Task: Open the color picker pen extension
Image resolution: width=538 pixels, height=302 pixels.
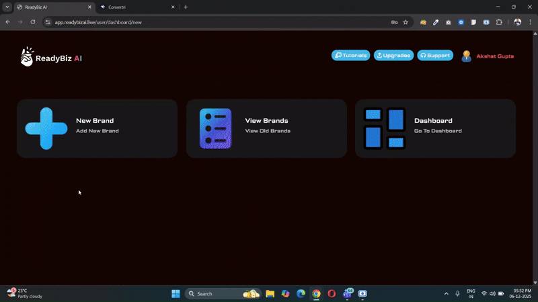Action: pyautogui.click(x=436, y=22)
